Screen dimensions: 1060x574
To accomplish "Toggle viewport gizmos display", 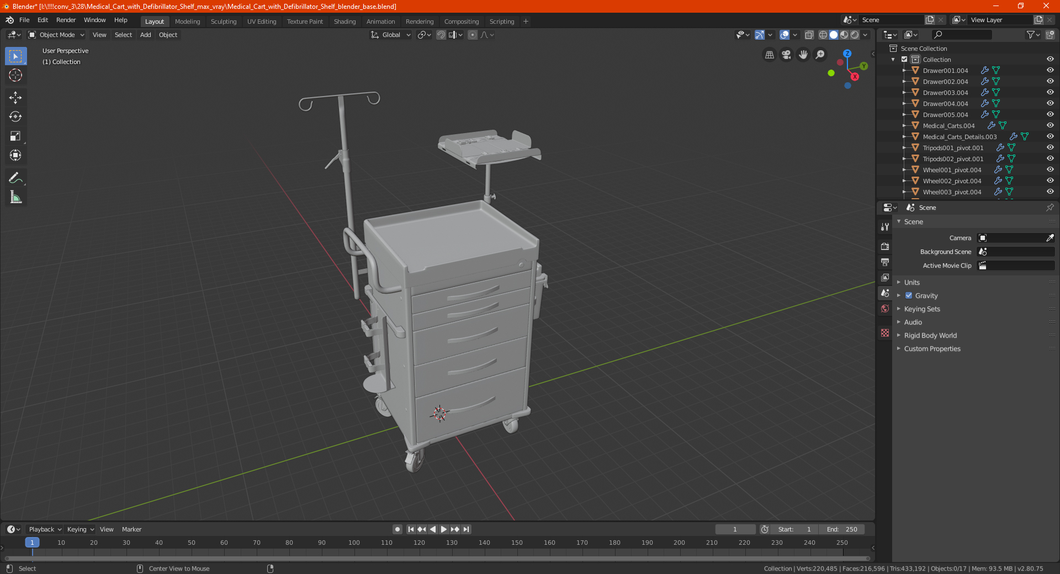I will click(x=760, y=35).
